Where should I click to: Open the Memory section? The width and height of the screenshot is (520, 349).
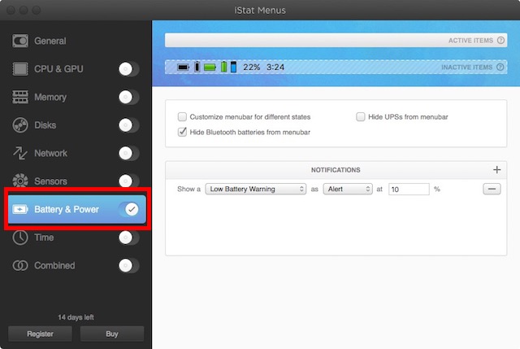(50, 97)
